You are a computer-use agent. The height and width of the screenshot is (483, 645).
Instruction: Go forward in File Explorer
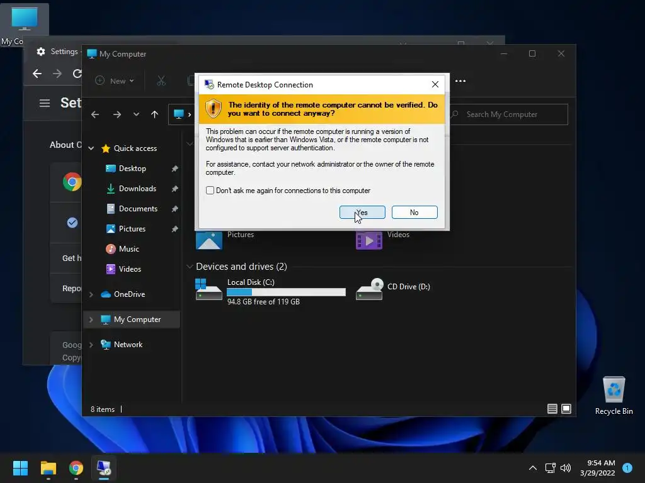click(117, 114)
